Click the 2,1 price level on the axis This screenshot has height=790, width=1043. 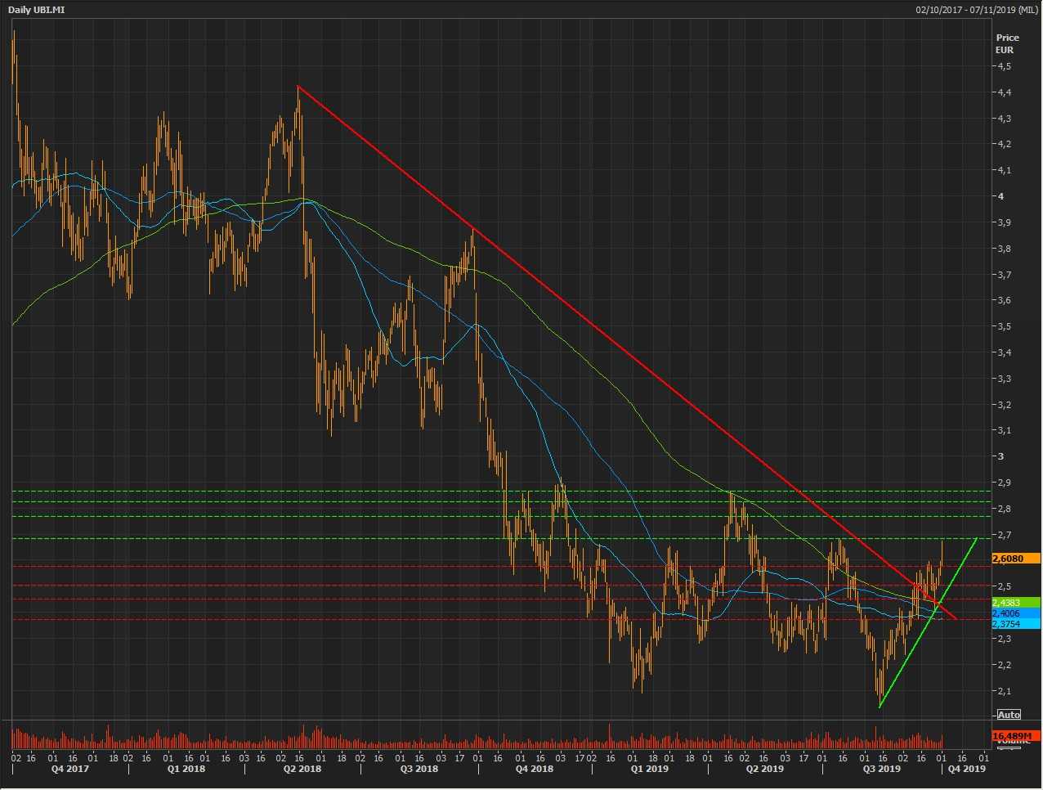(1004, 691)
